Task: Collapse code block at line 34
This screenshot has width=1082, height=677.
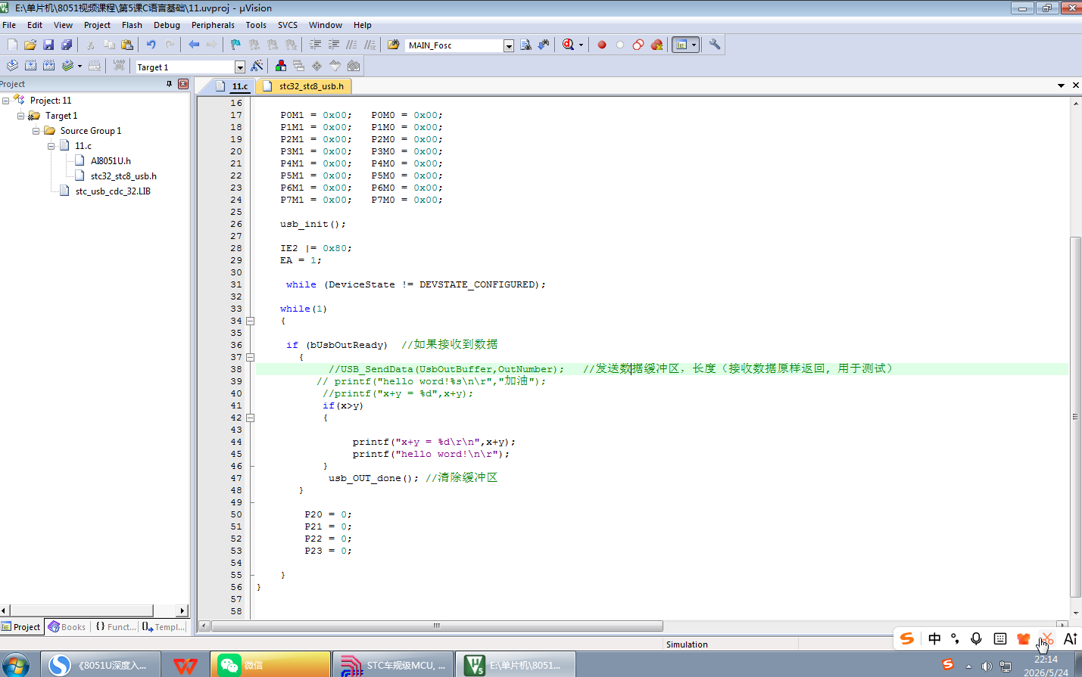Action: 250,321
